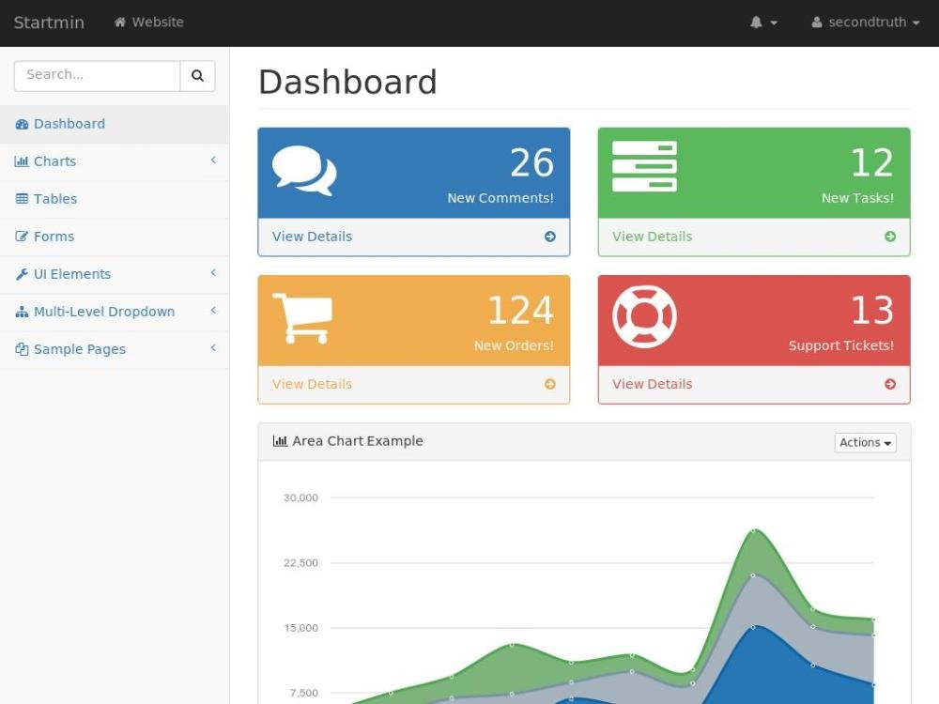The height and width of the screenshot is (704, 939).
Task: Open the bell notifications dropdown
Action: point(763,23)
